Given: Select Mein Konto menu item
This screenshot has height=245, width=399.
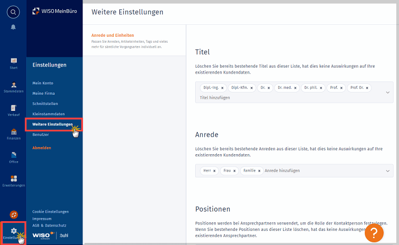Looking at the screenshot, I should 43,83.
